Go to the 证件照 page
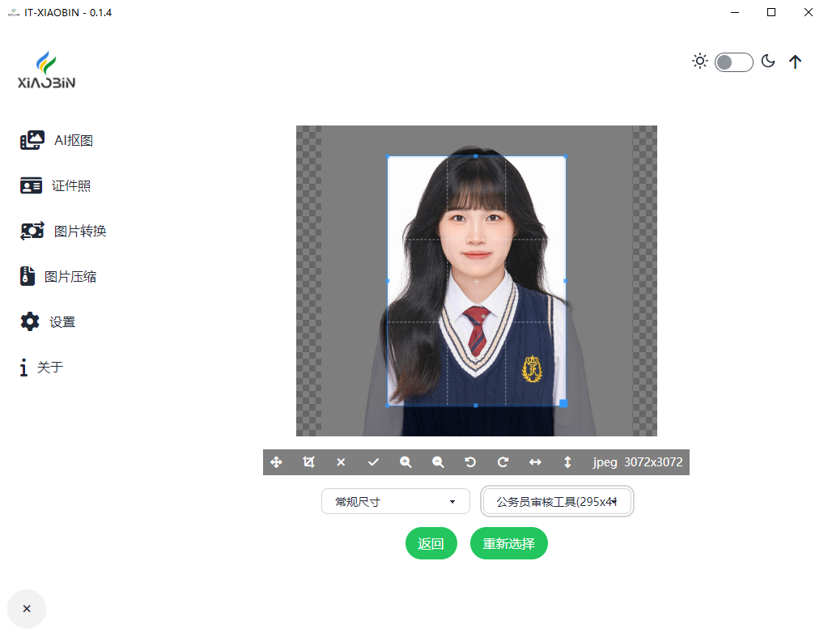The image size is (828, 642). (71, 185)
